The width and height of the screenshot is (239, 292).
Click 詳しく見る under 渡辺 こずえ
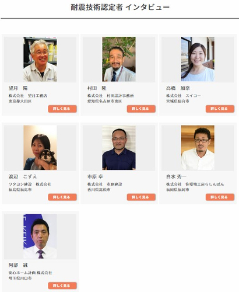[62, 197]
